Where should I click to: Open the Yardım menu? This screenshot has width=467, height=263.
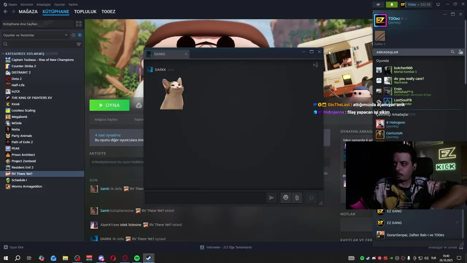tap(73, 4)
